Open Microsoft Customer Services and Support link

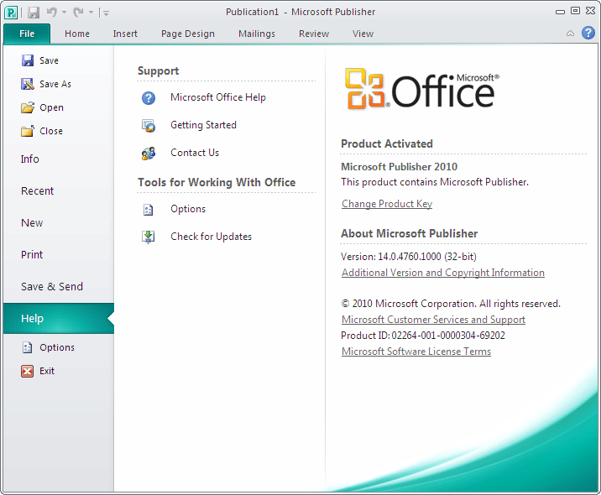pos(433,320)
